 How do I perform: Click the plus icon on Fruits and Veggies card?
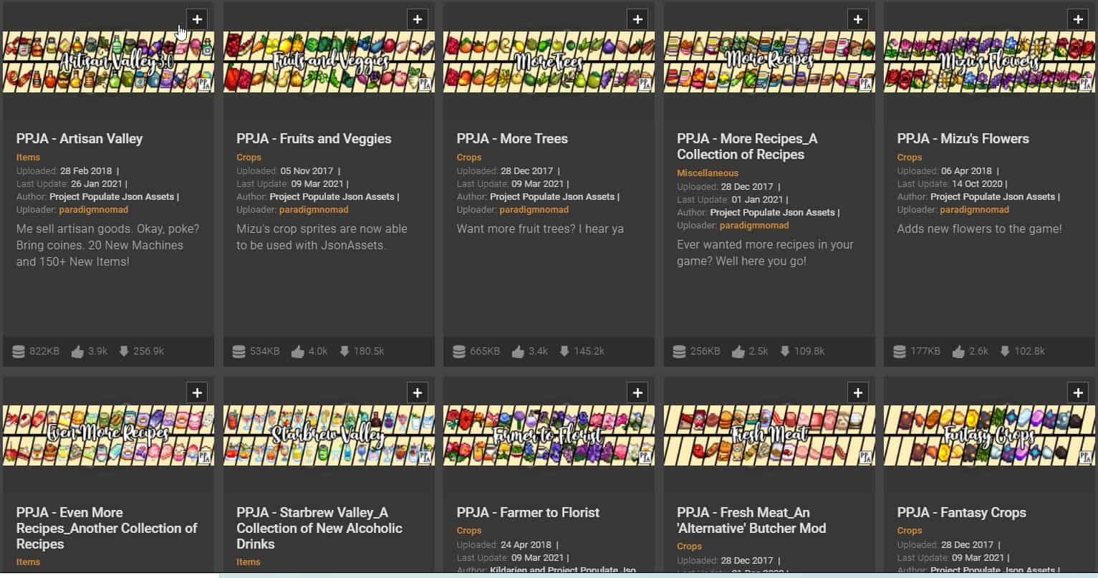(x=417, y=19)
